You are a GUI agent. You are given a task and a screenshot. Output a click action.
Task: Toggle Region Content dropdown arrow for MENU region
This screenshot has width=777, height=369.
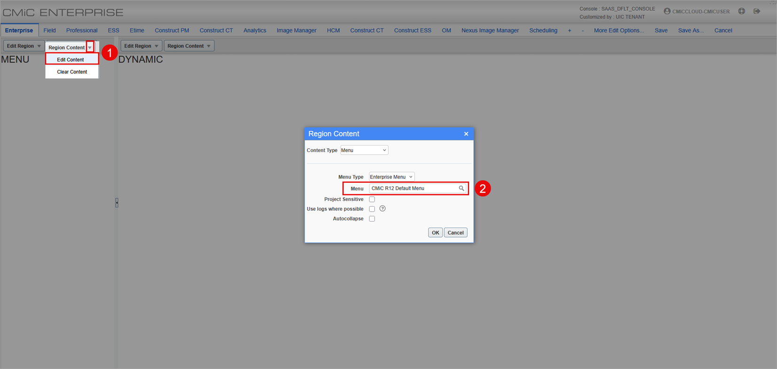[90, 47]
